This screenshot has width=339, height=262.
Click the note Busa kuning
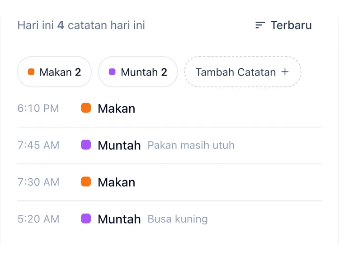178,219
